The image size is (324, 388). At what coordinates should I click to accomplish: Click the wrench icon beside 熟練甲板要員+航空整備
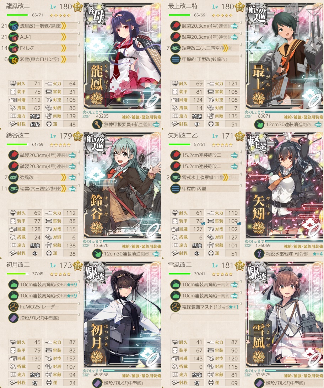coord(97,124)
